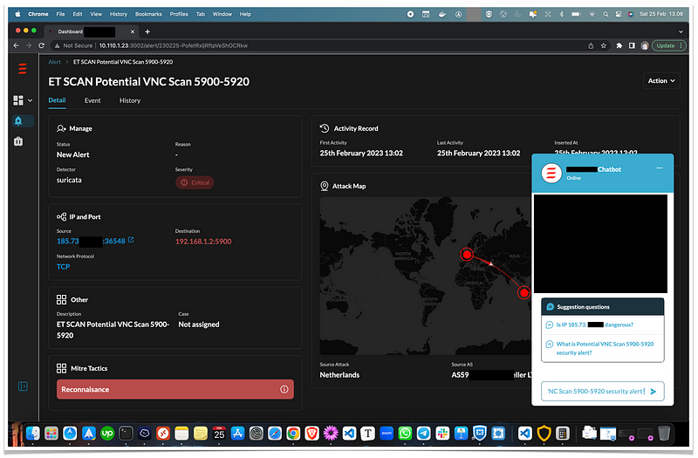The height and width of the screenshot is (458, 698).
Task: Click the address bar URL
Action: 173,45
